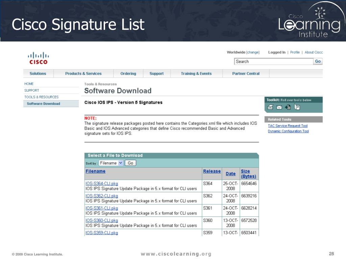Click the email envelope toolkit icon

click(x=279, y=108)
